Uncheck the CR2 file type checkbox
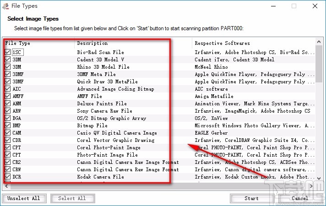The height and width of the screenshot is (206, 326). (8, 162)
